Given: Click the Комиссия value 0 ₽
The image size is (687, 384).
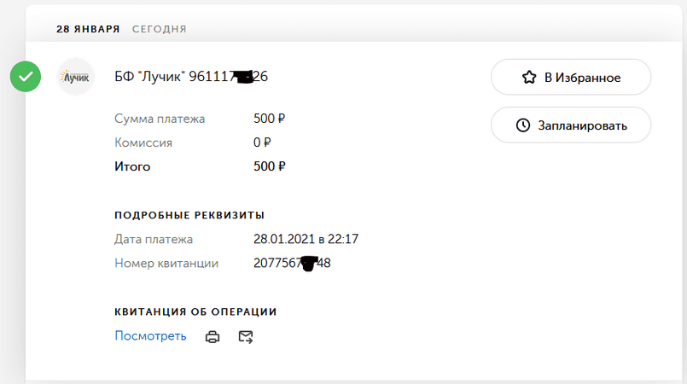Looking at the screenshot, I should pos(262,143).
